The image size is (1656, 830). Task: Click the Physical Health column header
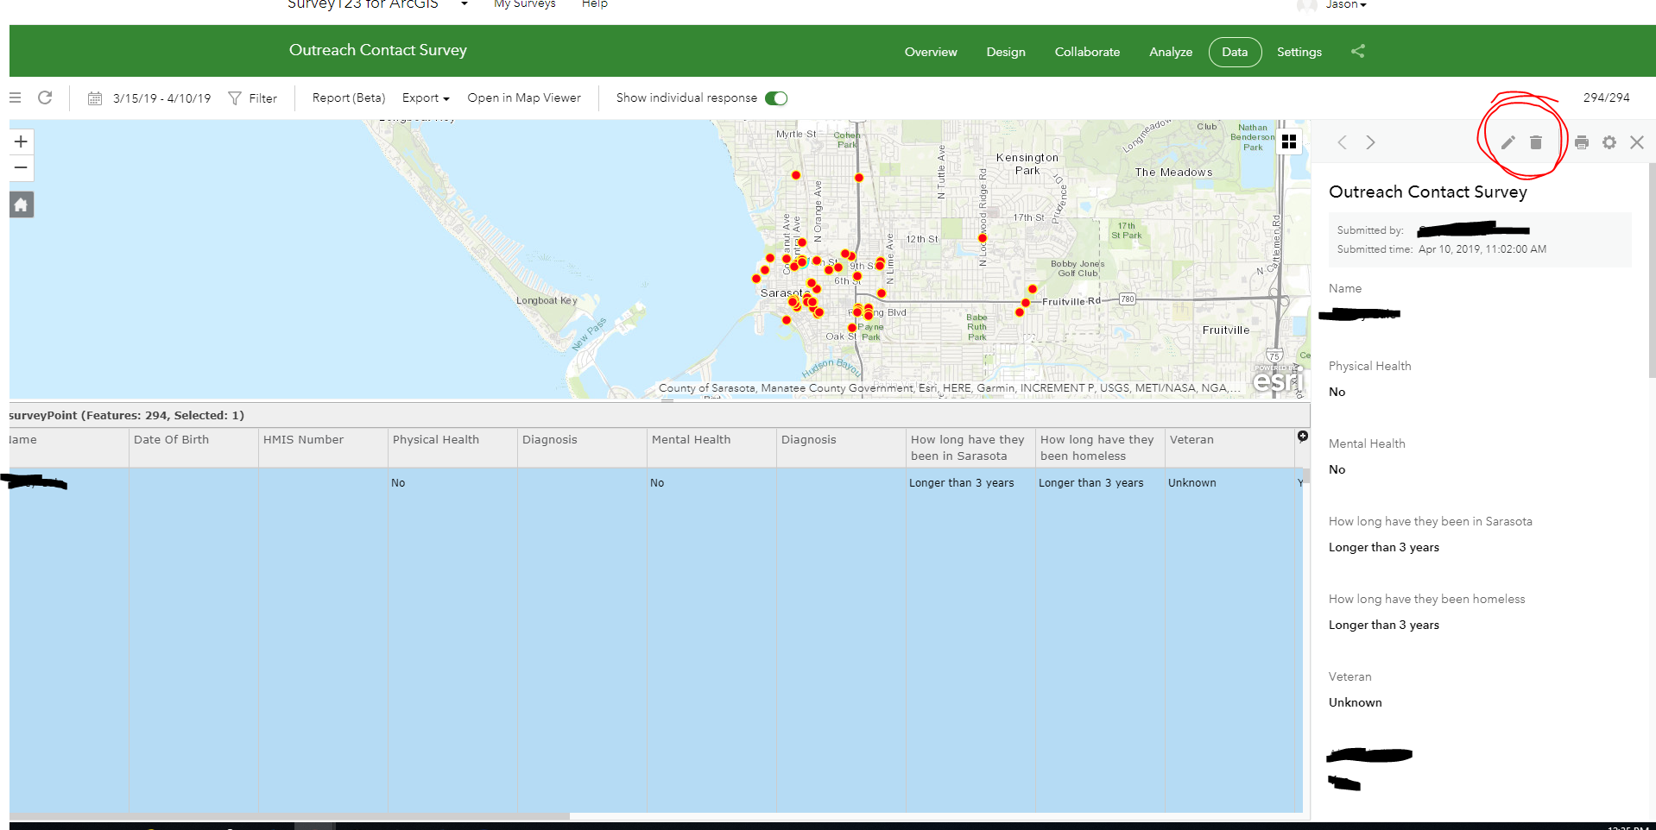[x=453, y=448]
